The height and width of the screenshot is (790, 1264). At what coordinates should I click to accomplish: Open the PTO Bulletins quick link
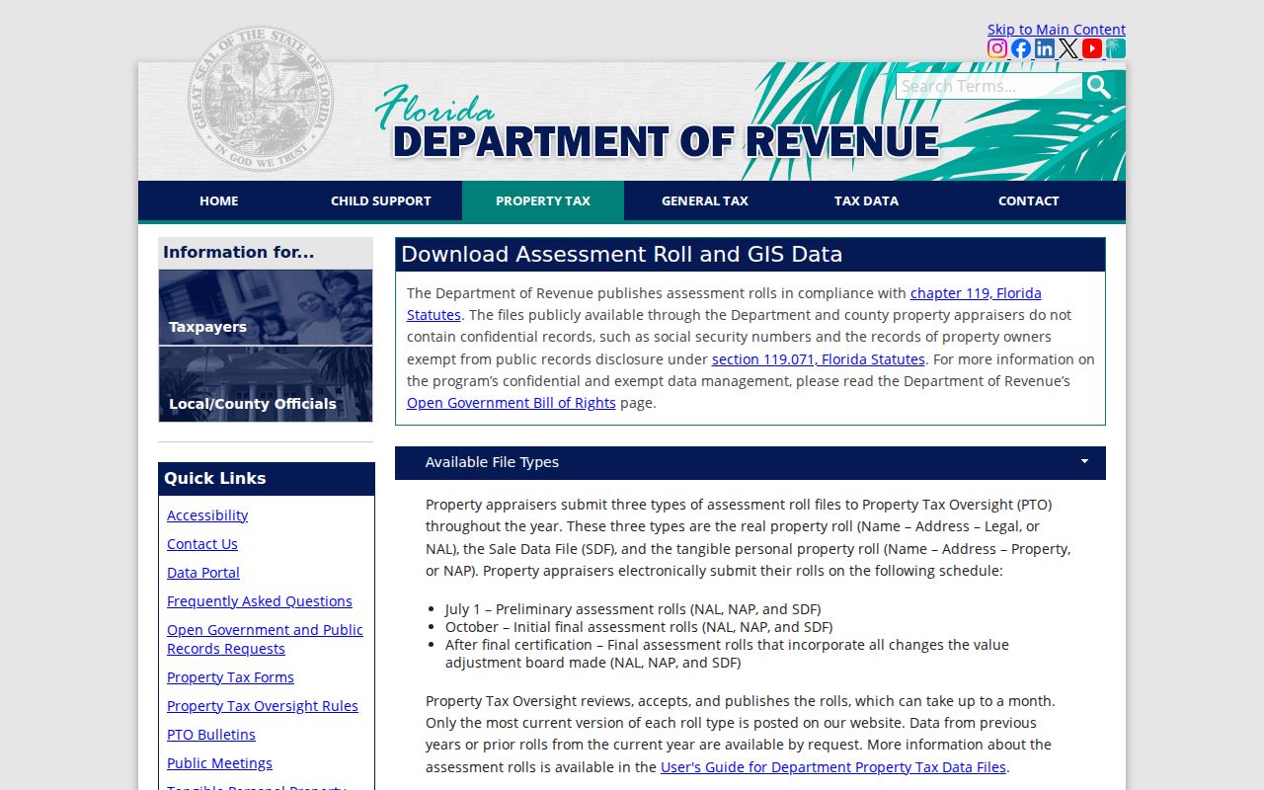pyautogui.click(x=211, y=735)
